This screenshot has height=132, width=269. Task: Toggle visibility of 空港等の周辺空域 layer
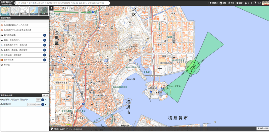(2, 100)
